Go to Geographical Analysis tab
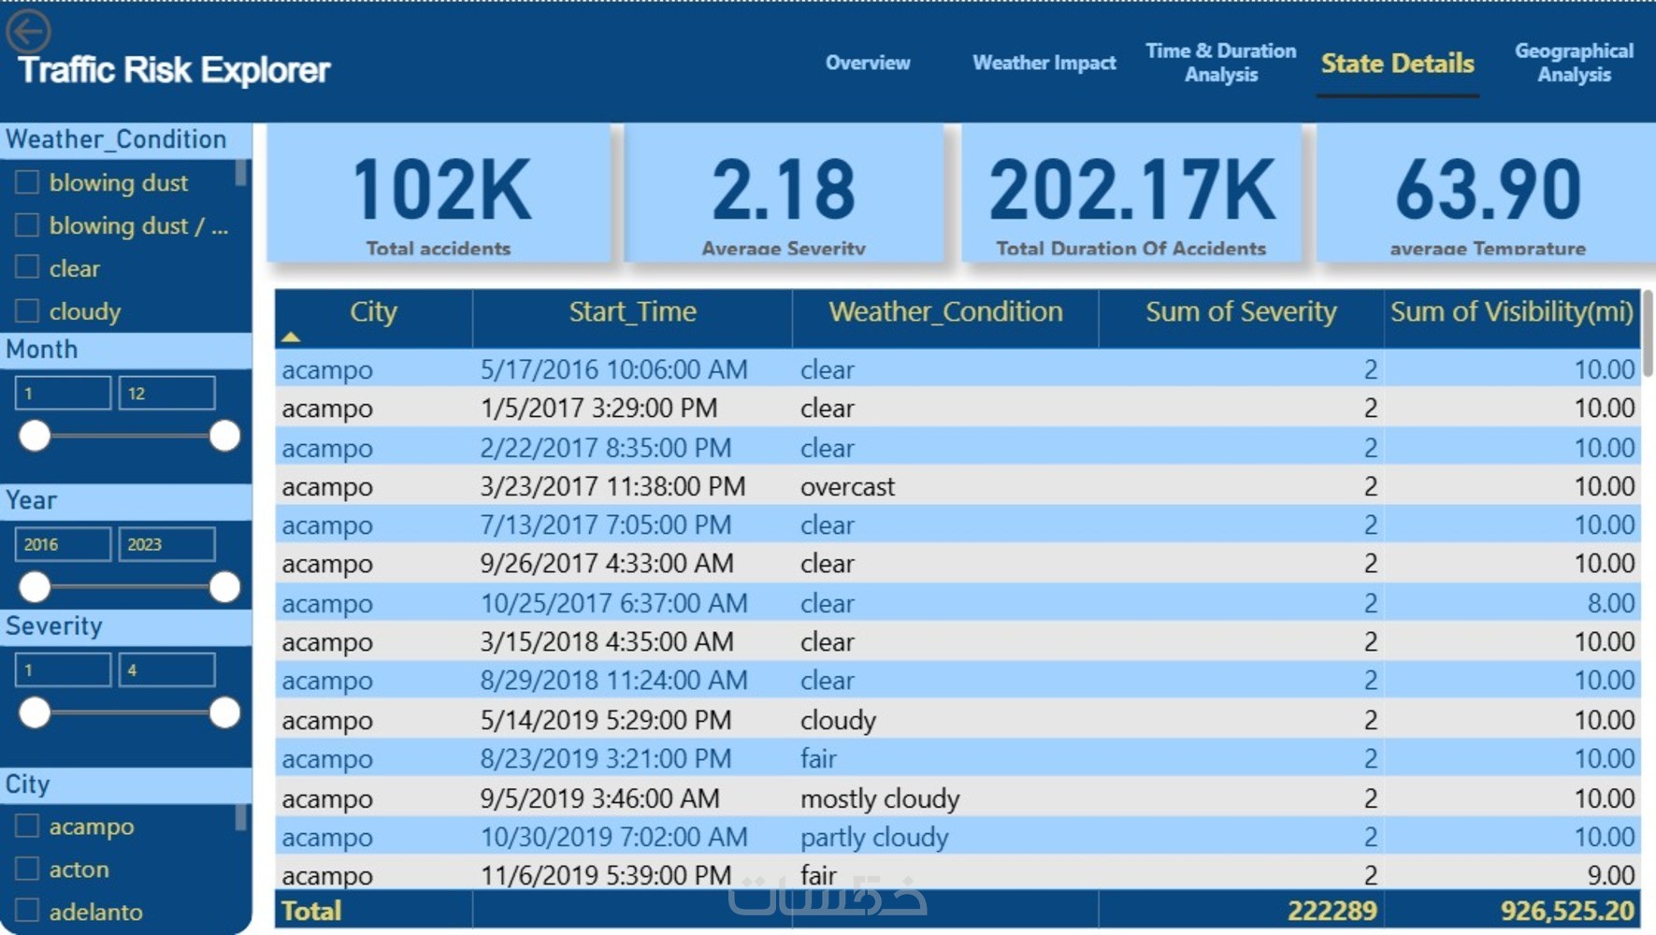 coord(1575,63)
